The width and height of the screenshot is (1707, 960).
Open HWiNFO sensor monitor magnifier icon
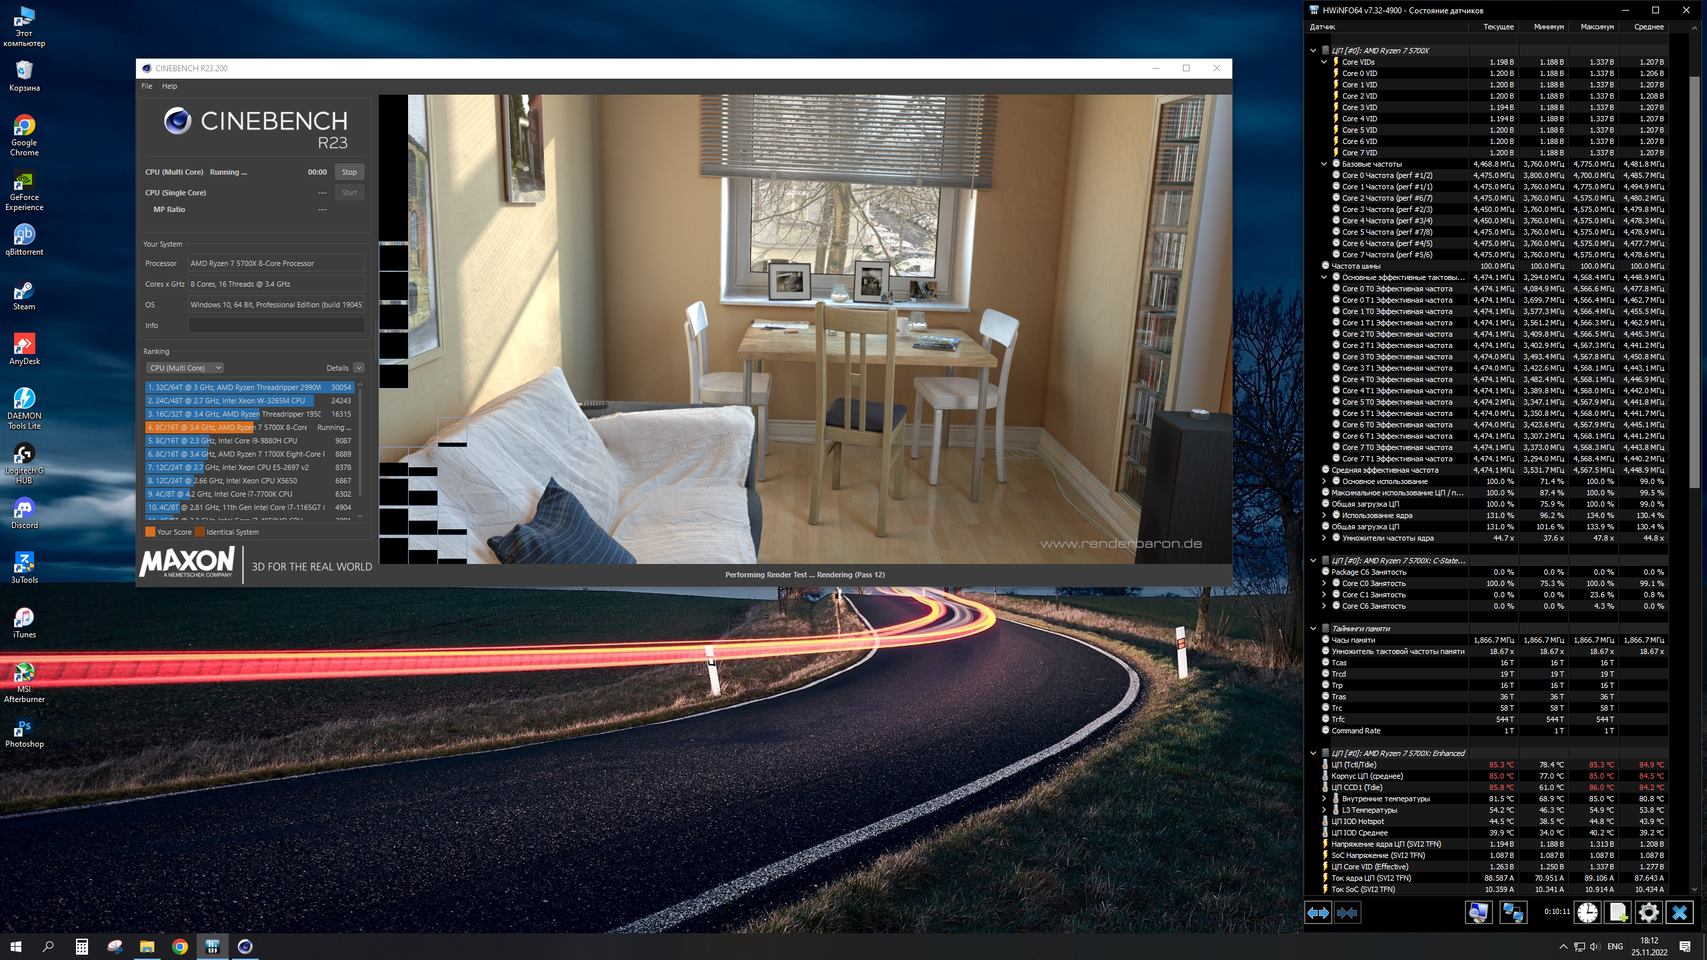(x=1478, y=913)
